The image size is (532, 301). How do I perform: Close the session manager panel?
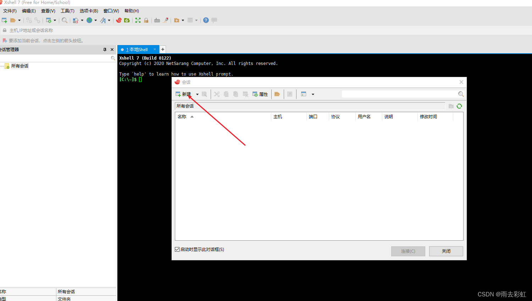point(112,50)
